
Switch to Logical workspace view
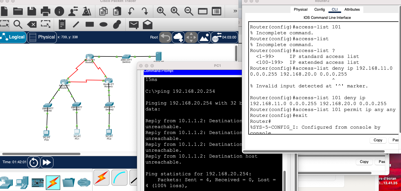13,37
